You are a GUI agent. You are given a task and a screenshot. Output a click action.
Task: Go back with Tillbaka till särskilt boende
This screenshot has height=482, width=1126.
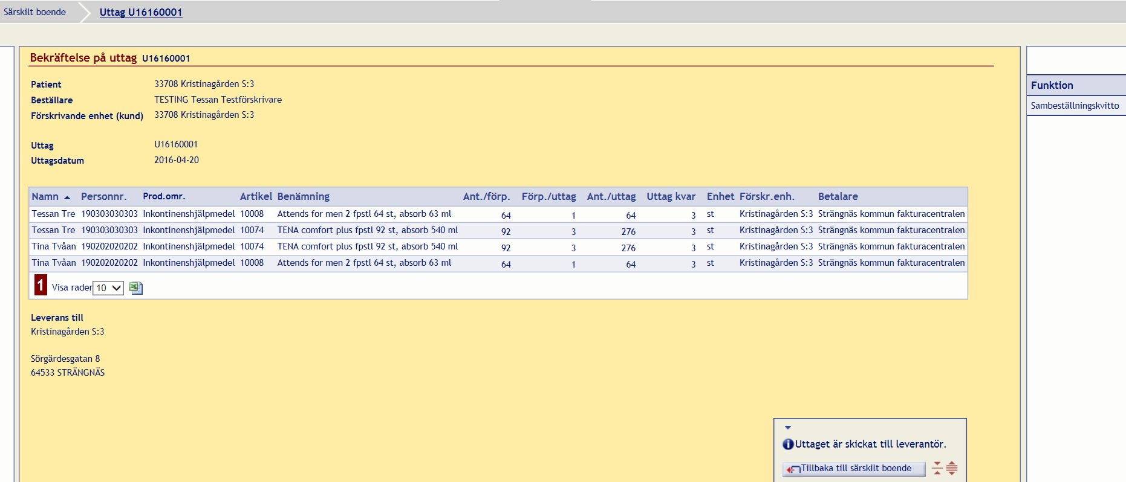pyautogui.click(x=854, y=469)
